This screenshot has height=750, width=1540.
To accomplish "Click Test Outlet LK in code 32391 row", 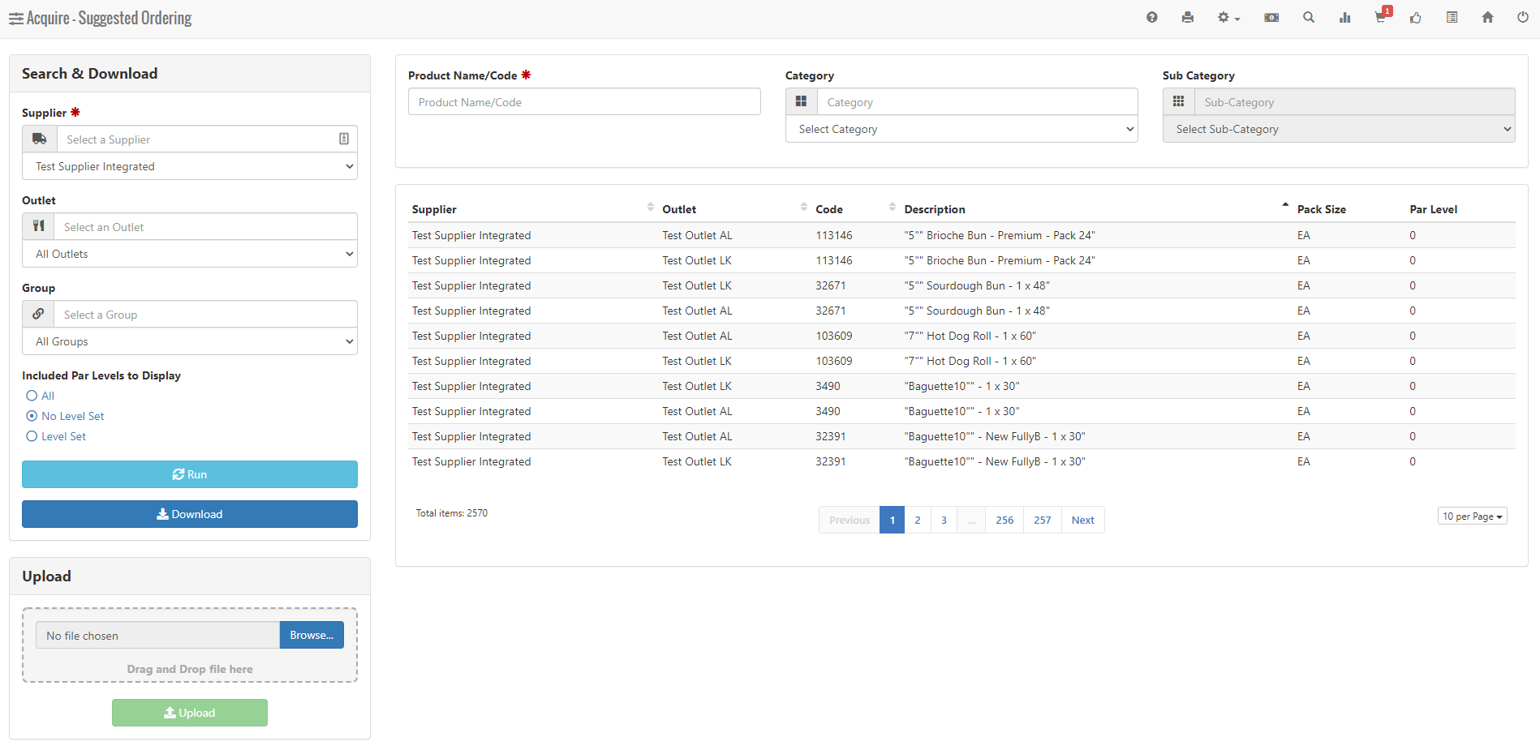I will point(697,461).
